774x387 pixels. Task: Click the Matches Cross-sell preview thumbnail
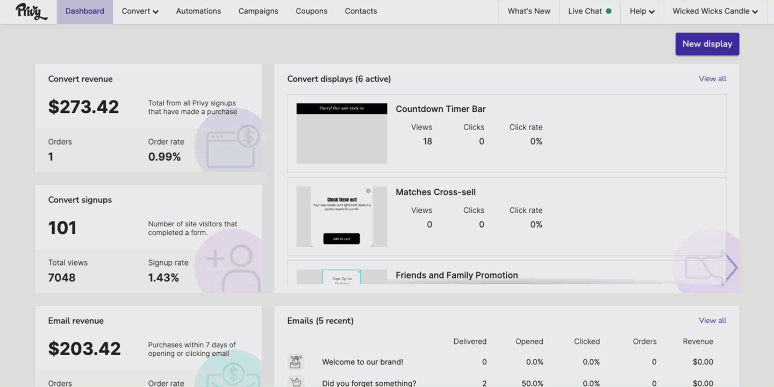342,217
